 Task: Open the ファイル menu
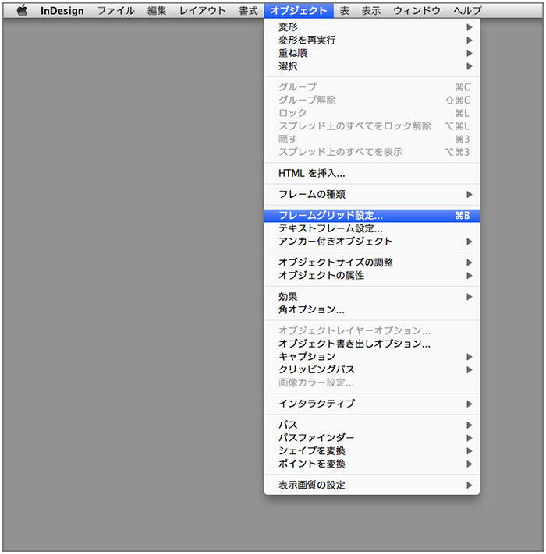116,11
